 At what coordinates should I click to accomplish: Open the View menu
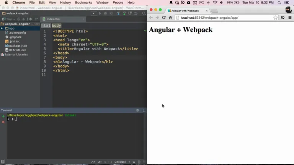(x=52, y=3)
